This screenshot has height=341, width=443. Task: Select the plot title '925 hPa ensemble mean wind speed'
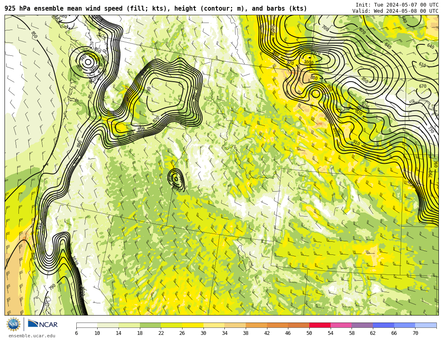coord(64,9)
